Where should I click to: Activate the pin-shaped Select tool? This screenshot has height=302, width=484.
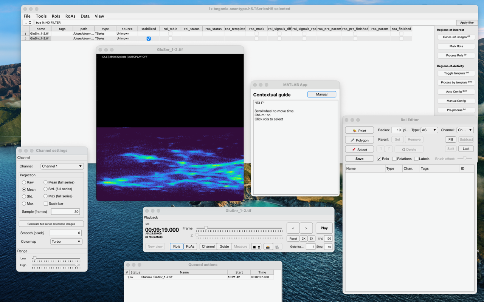pyautogui.click(x=359, y=149)
